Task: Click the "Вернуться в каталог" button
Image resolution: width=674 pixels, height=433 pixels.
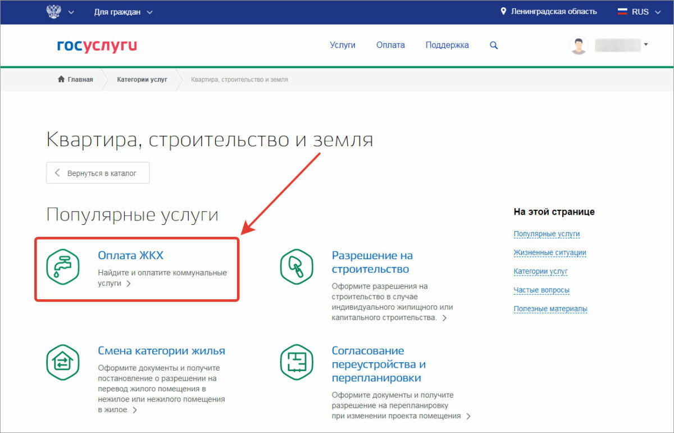Action: click(x=98, y=173)
